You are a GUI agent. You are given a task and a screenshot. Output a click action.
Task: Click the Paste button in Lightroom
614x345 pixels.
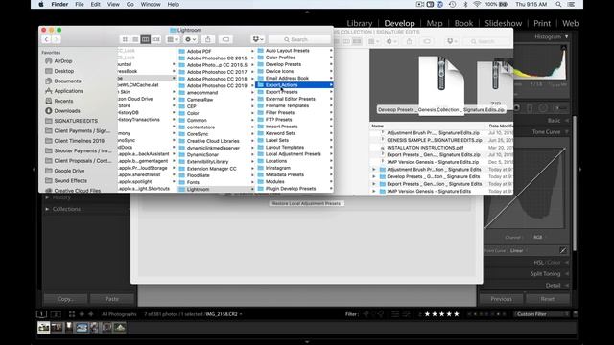click(112, 299)
